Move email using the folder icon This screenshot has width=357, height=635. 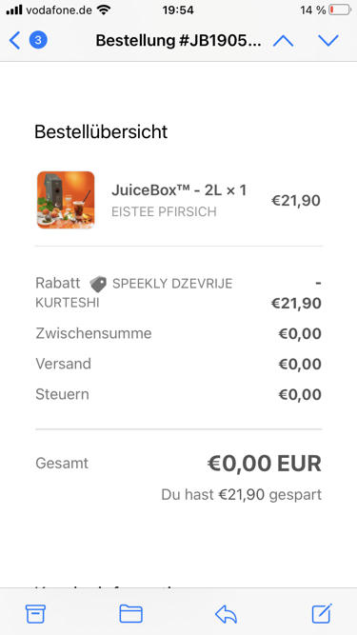tap(130, 613)
